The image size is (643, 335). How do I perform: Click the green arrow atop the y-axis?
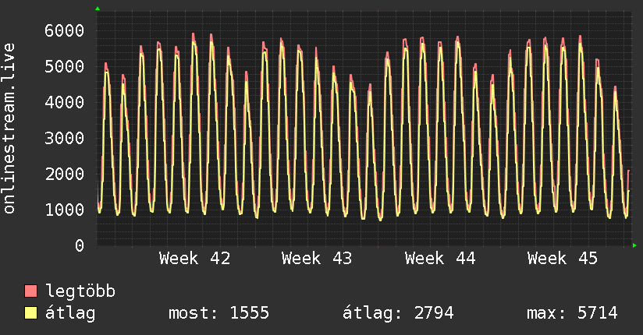(x=98, y=9)
